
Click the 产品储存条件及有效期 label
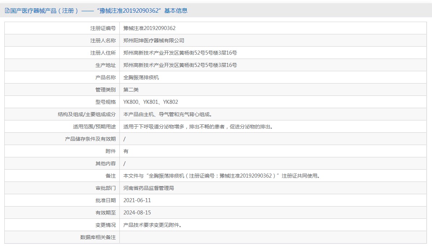point(90,139)
